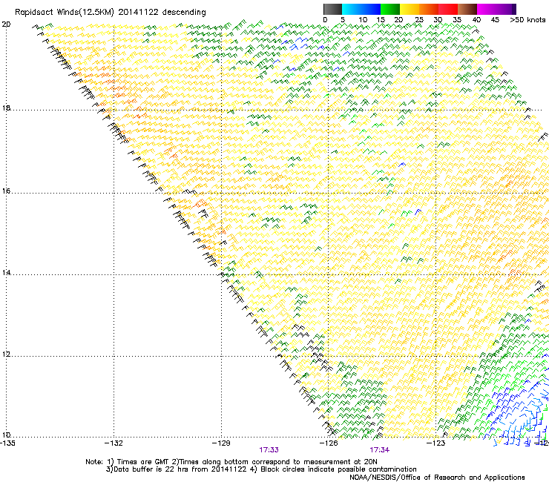Click the yellow 20-25 knots legend segment
549x482 pixels.
tap(410, 9)
